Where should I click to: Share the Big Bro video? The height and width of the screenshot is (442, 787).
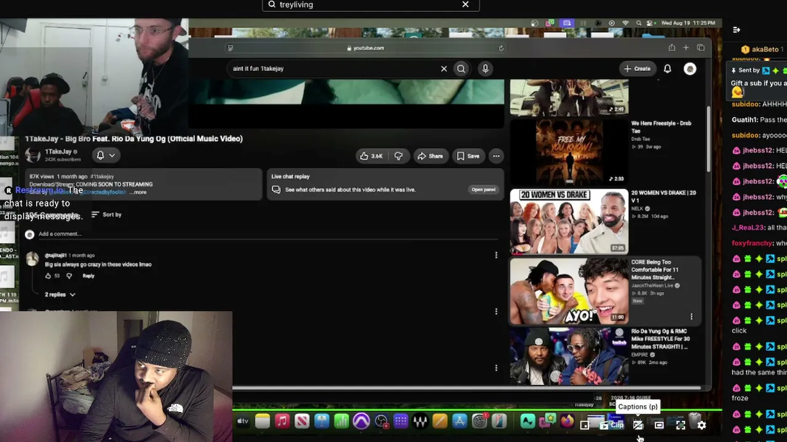(x=430, y=156)
